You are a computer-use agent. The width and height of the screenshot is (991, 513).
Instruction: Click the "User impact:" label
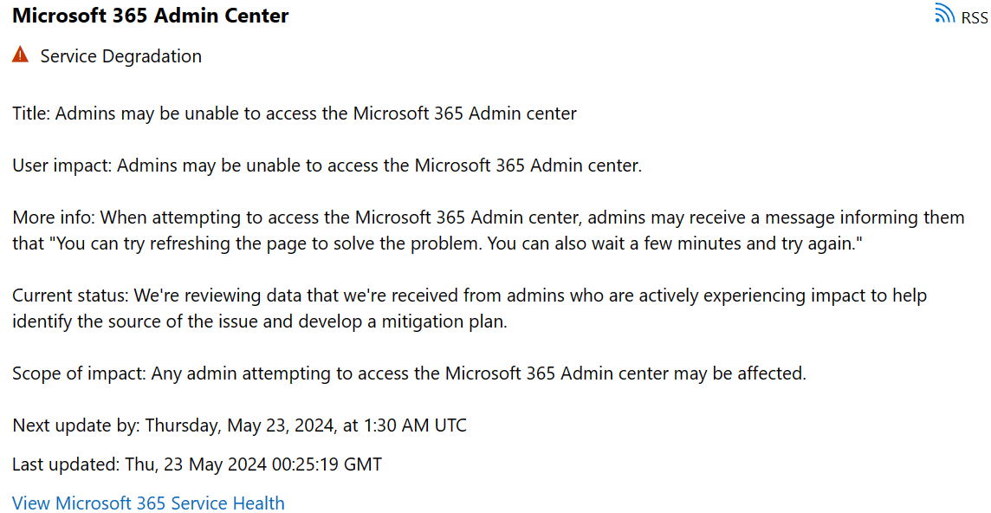(x=62, y=166)
